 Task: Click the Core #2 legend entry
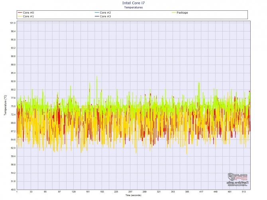[x=103, y=13]
